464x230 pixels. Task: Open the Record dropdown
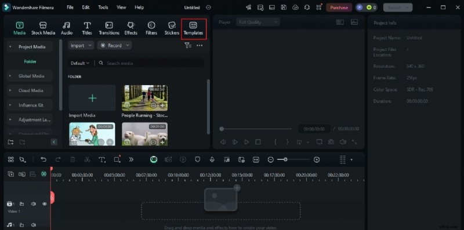(x=114, y=45)
